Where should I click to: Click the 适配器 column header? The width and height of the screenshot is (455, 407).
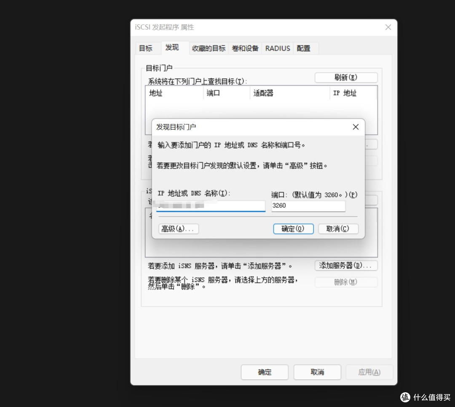click(x=289, y=93)
